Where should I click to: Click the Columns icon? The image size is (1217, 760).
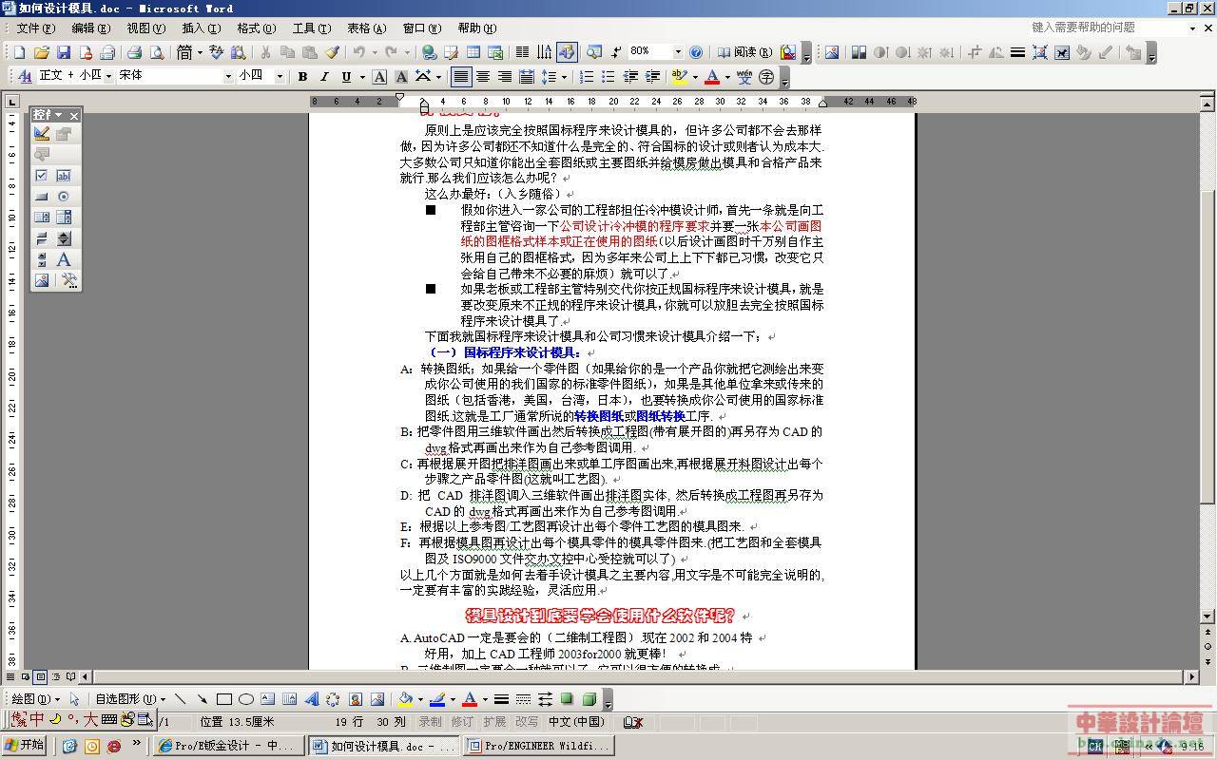click(x=522, y=52)
